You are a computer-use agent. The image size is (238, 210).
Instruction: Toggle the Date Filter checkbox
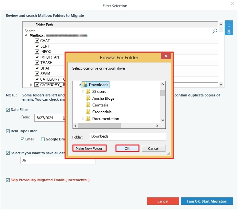[x=8, y=110]
